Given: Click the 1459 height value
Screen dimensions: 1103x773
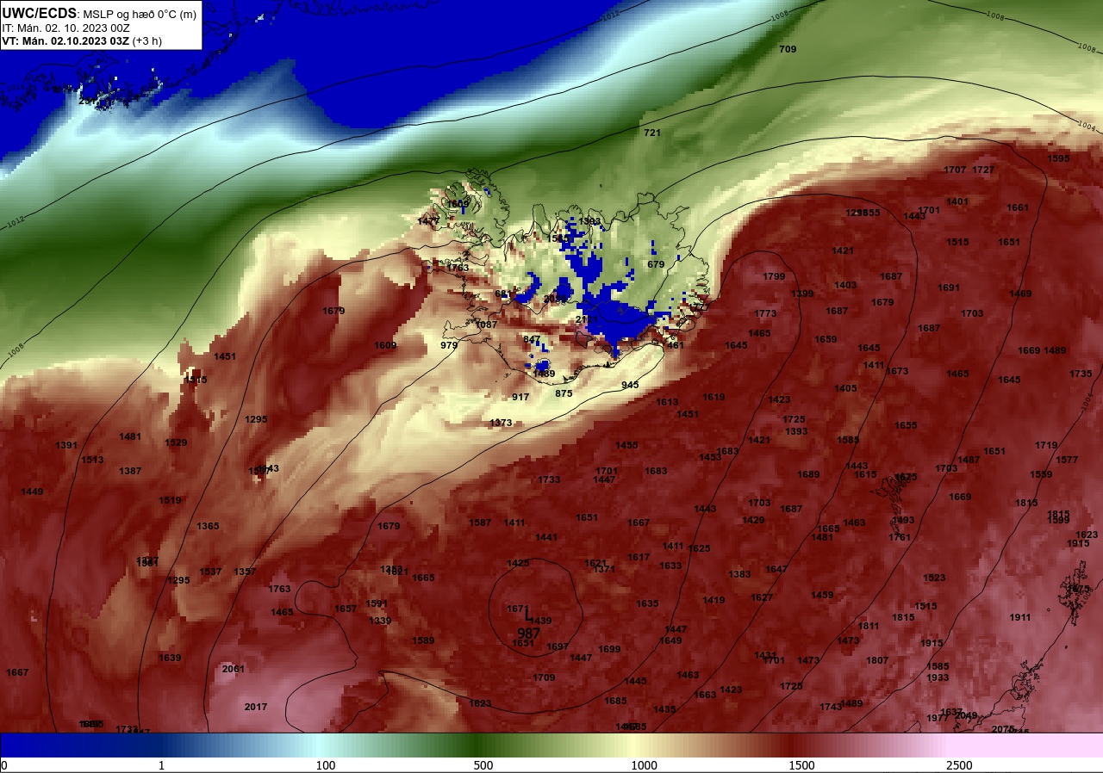Looking at the screenshot, I should (x=822, y=595).
